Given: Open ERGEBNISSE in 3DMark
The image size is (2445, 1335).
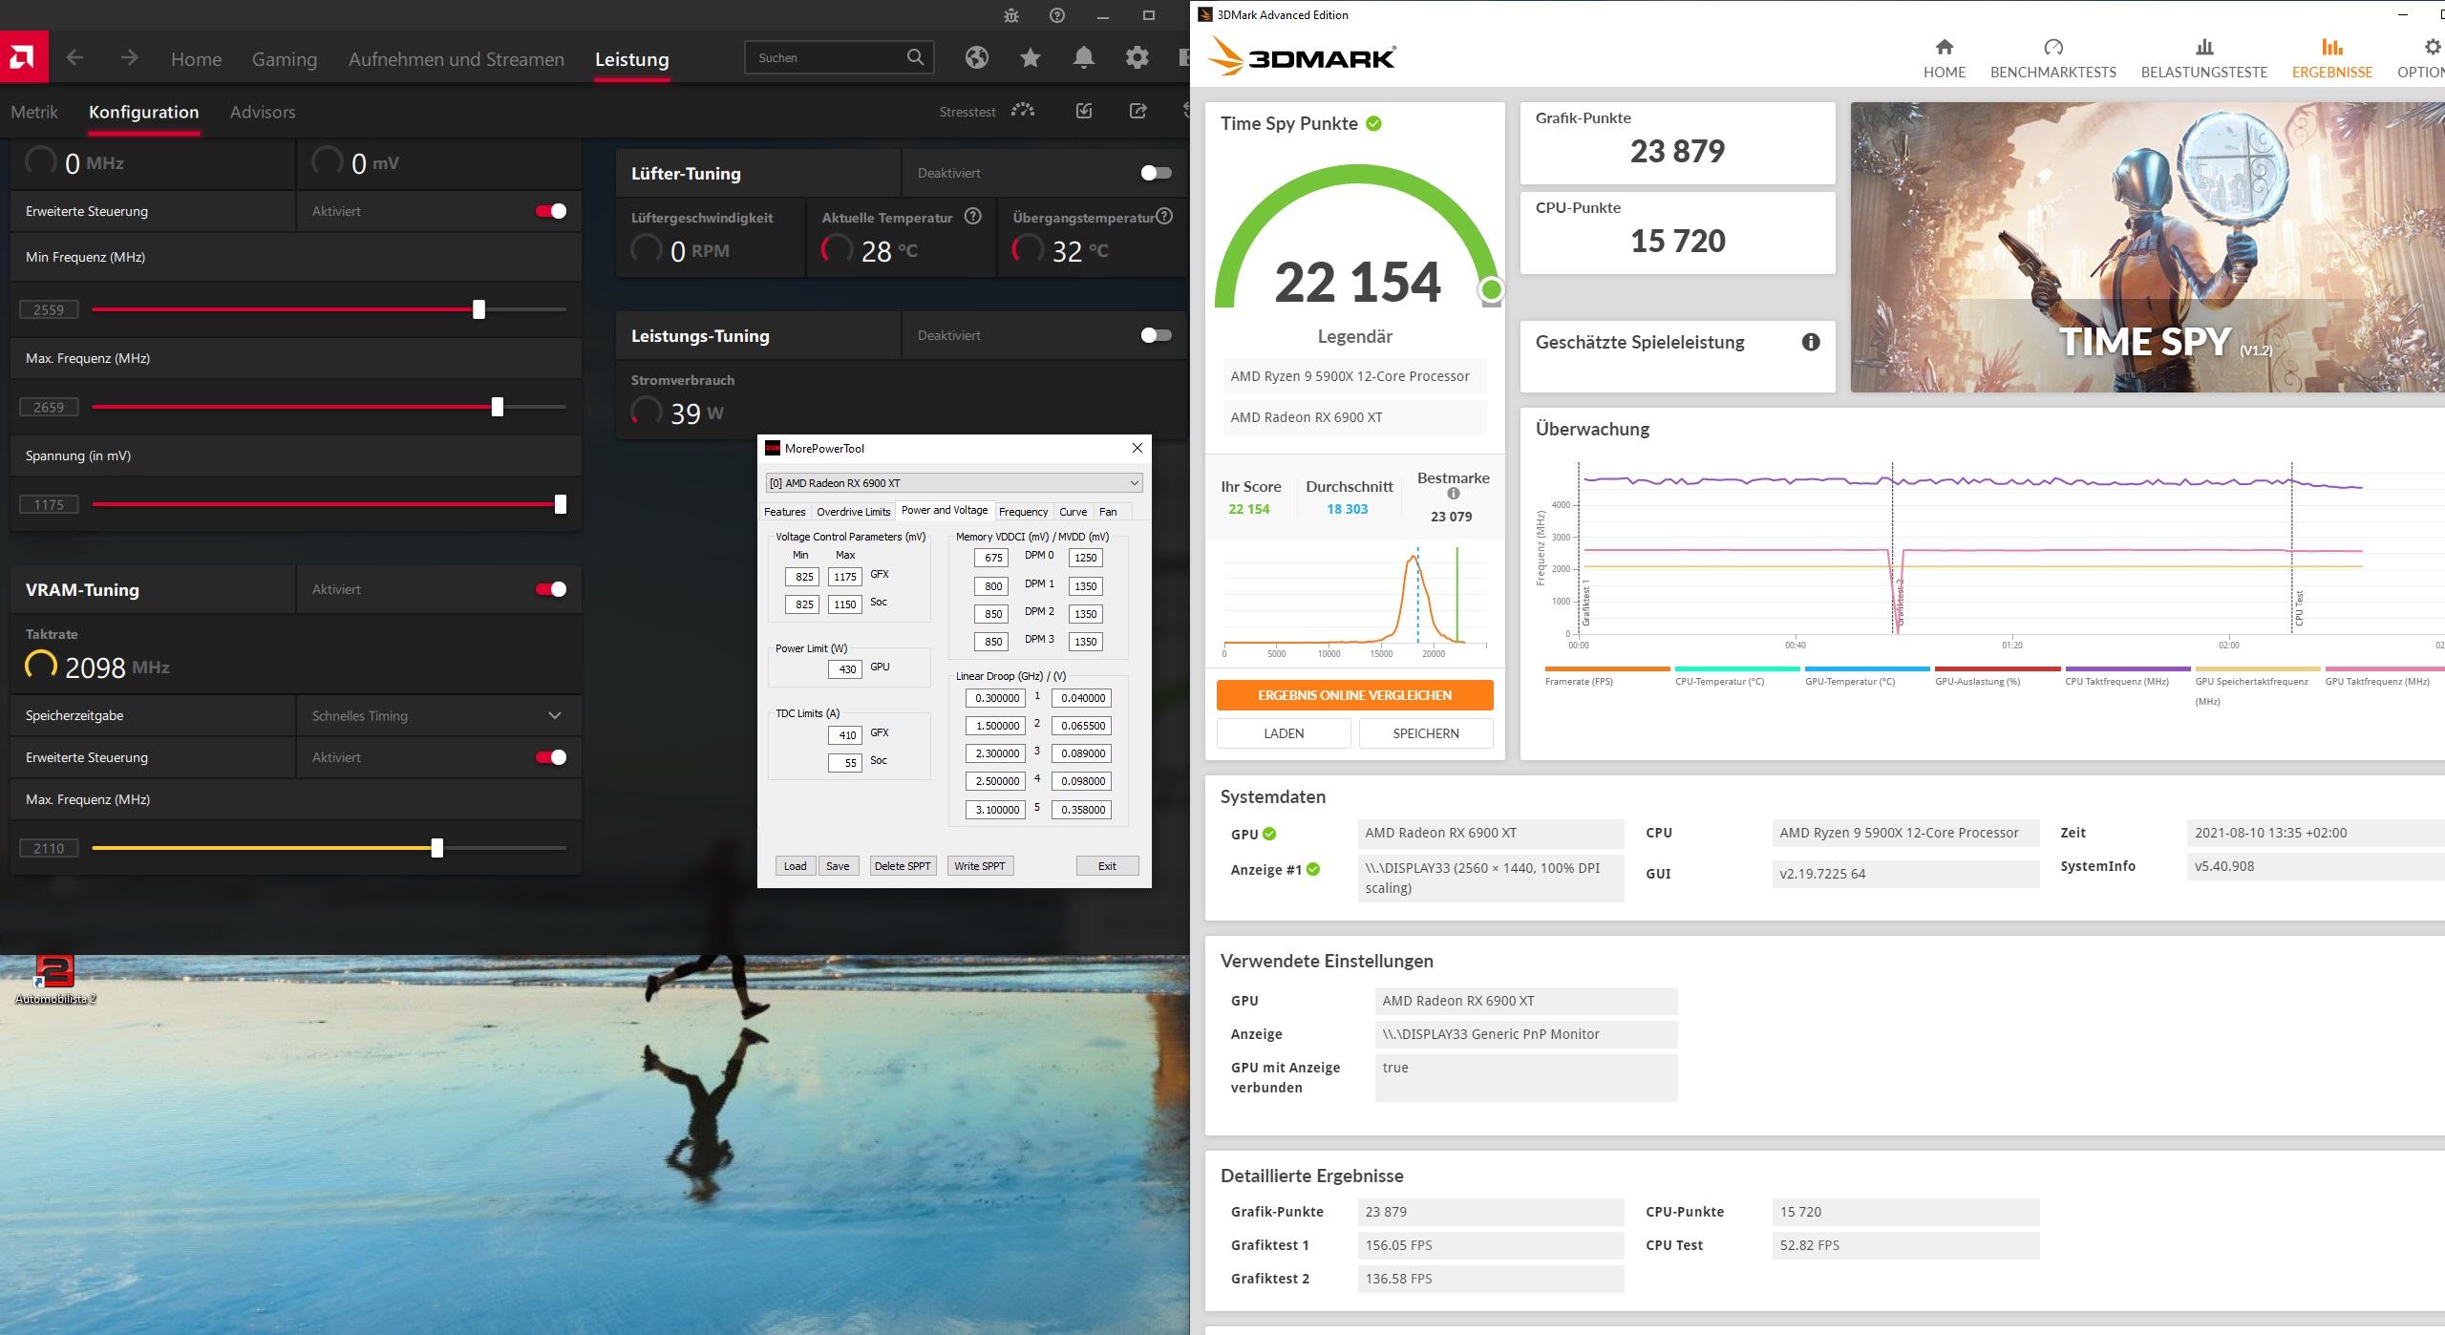Looking at the screenshot, I should (2331, 58).
